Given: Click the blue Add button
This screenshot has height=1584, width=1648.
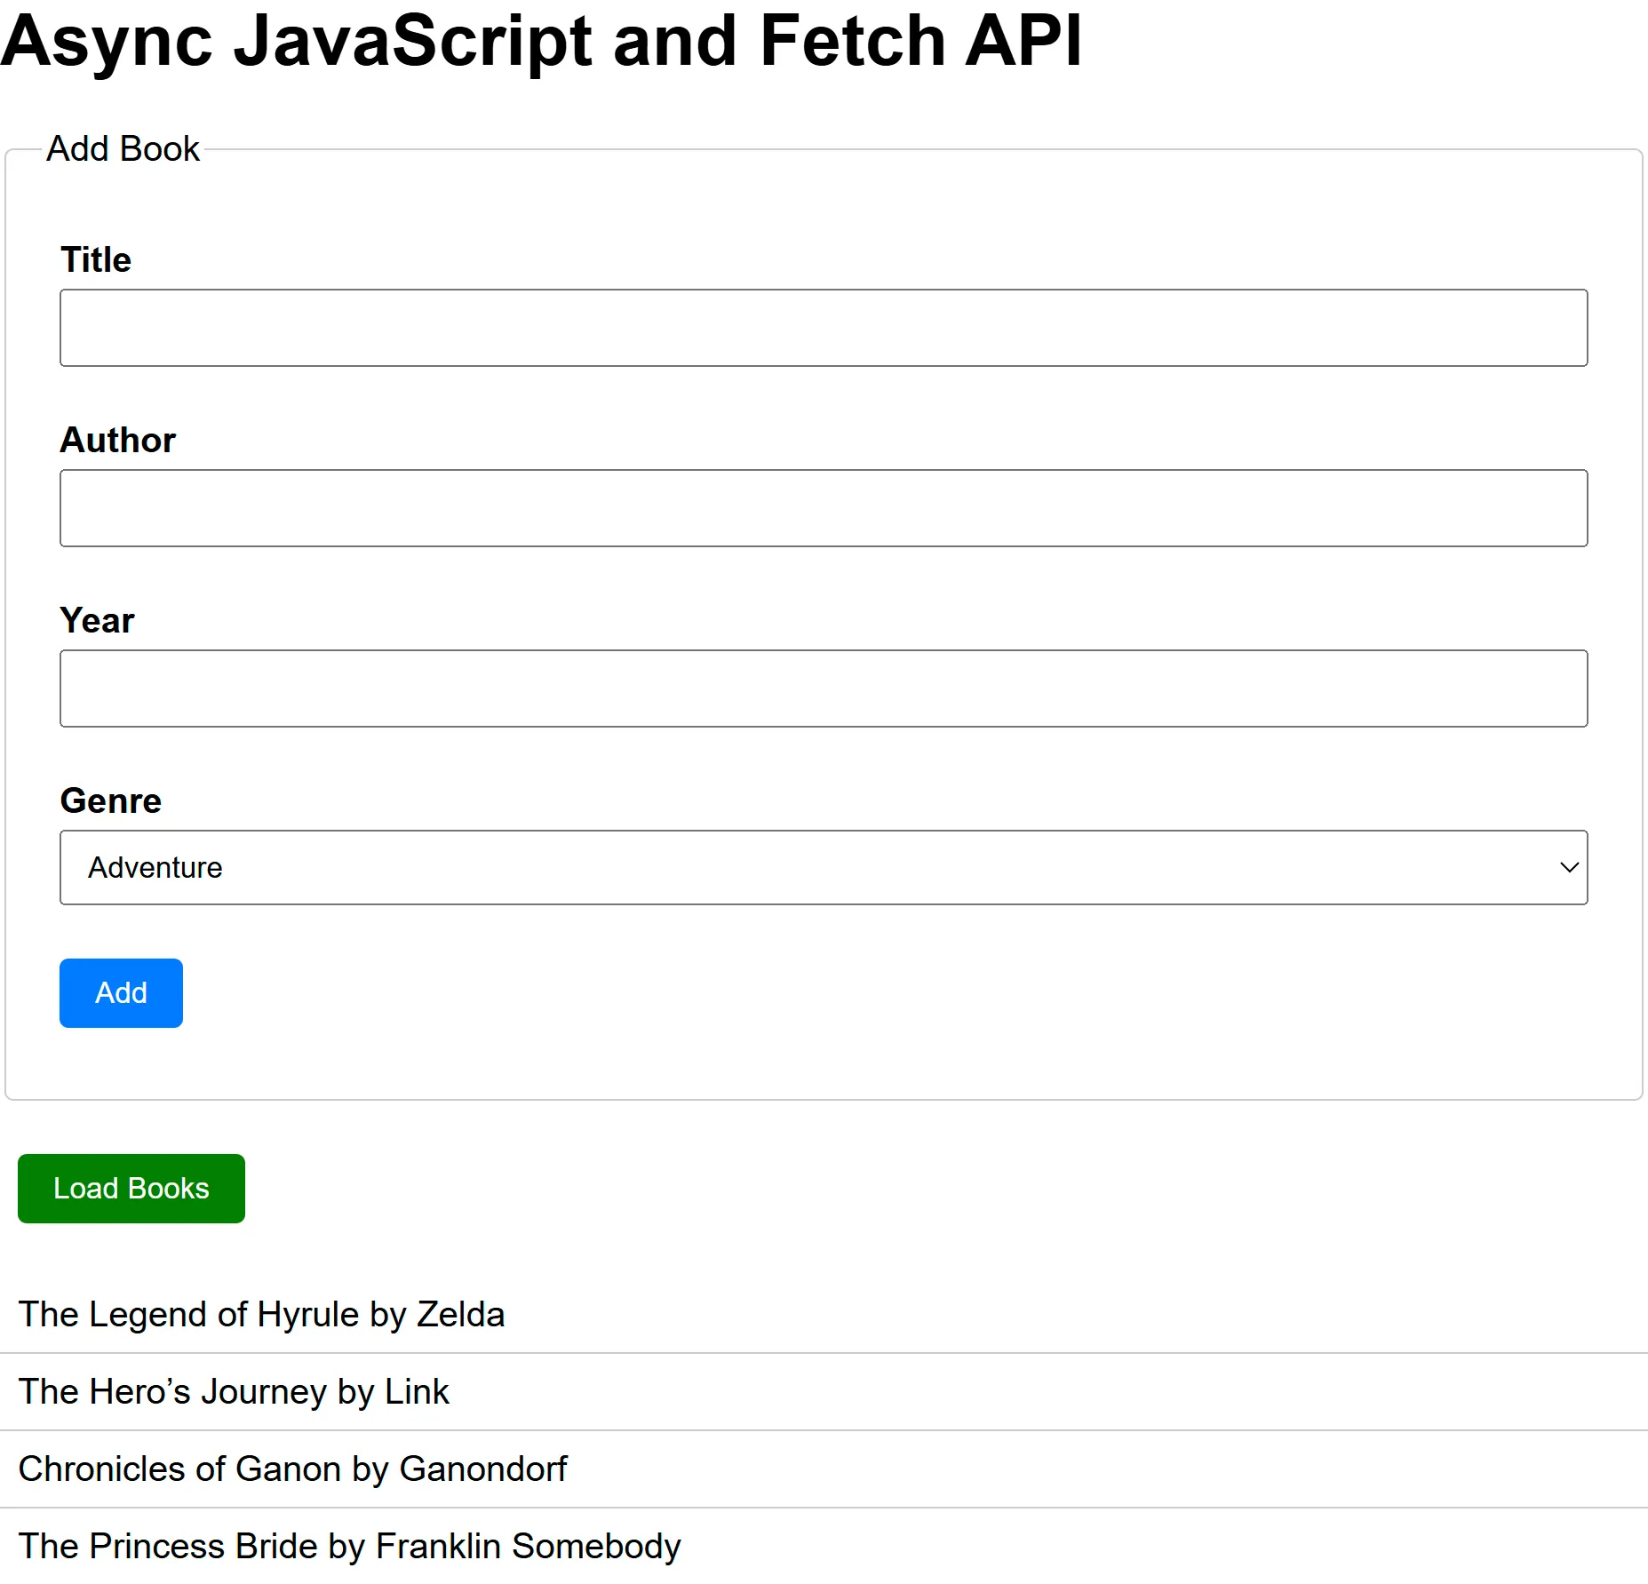Looking at the screenshot, I should [x=121, y=992].
